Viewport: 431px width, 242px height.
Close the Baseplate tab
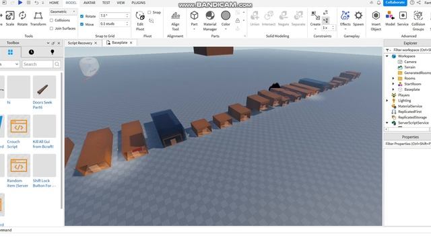(x=131, y=43)
